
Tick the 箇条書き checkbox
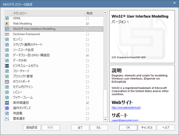coord(87,119)
